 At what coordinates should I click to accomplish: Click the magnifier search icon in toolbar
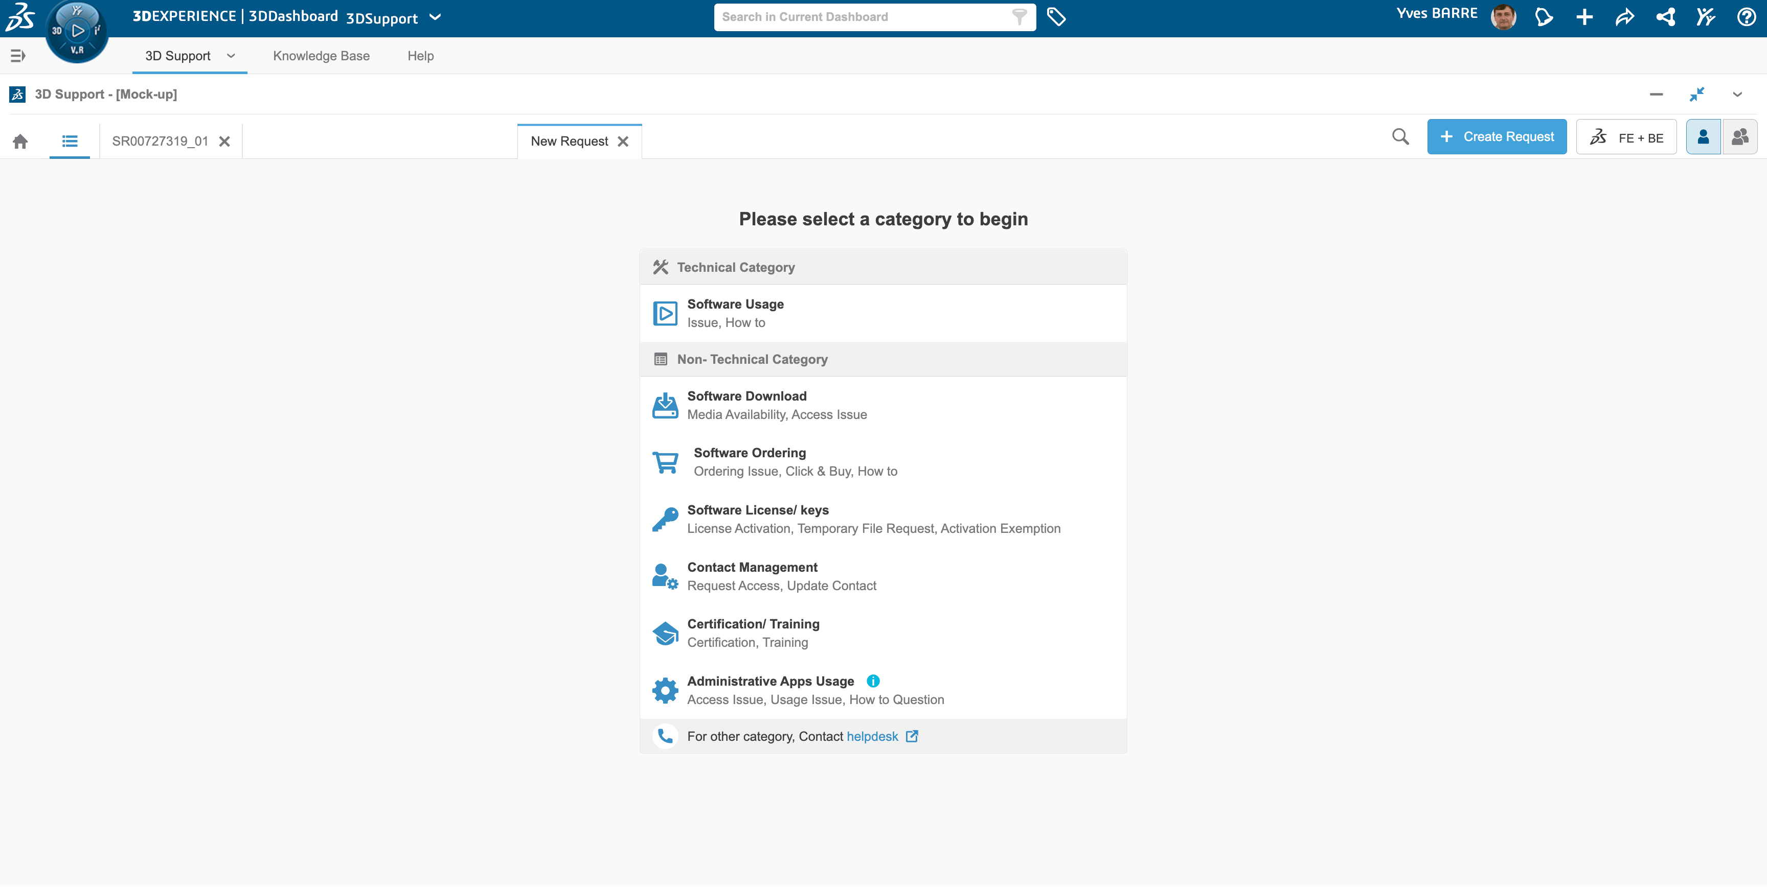(1400, 137)
